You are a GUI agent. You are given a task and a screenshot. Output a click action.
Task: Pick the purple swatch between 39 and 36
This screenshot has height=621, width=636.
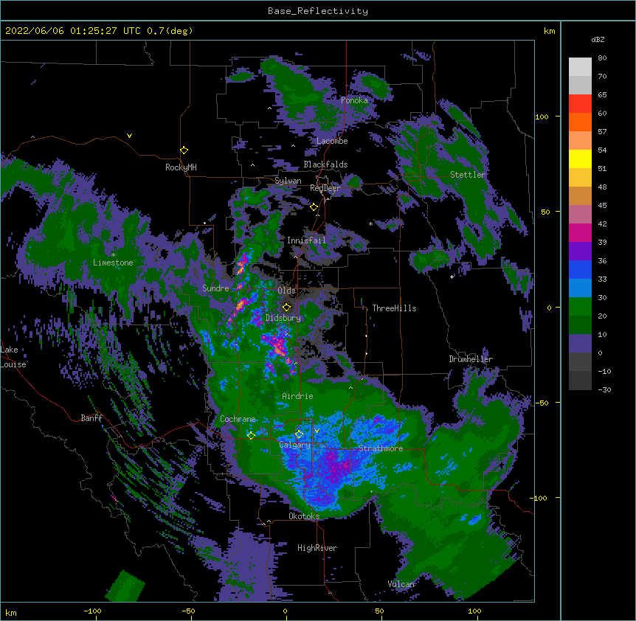click(580, 251)
